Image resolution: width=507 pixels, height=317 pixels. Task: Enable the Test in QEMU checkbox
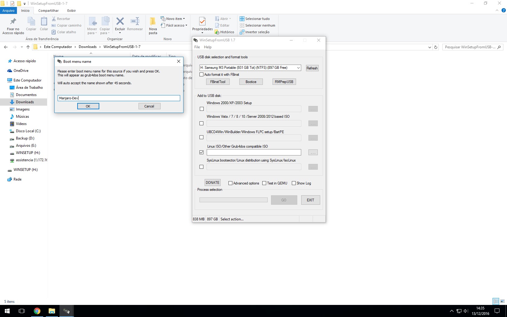pos(264,183)
